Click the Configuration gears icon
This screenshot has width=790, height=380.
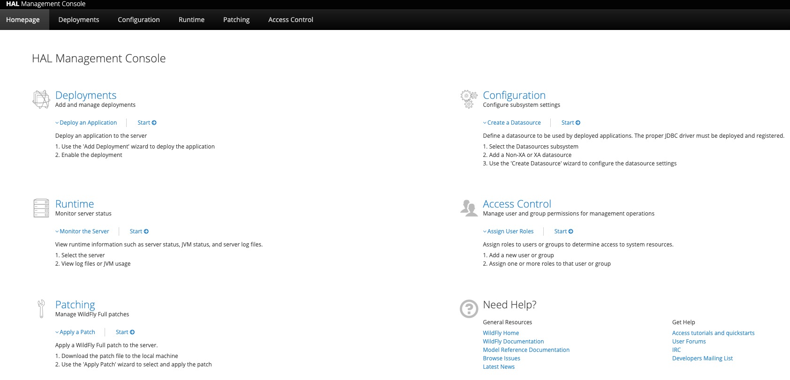point(469,99)
